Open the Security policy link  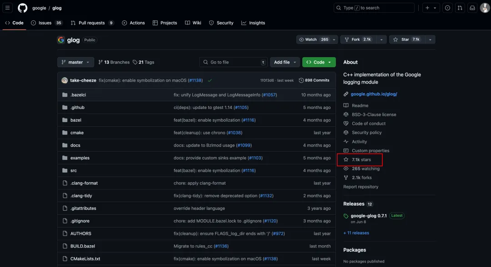tap(367, 133)
